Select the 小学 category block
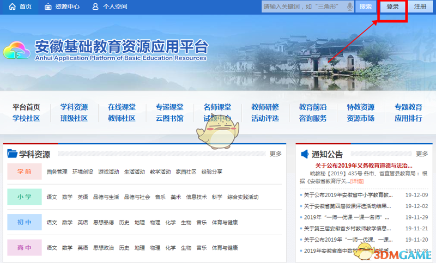436x263 pixels. click(25, 197)
